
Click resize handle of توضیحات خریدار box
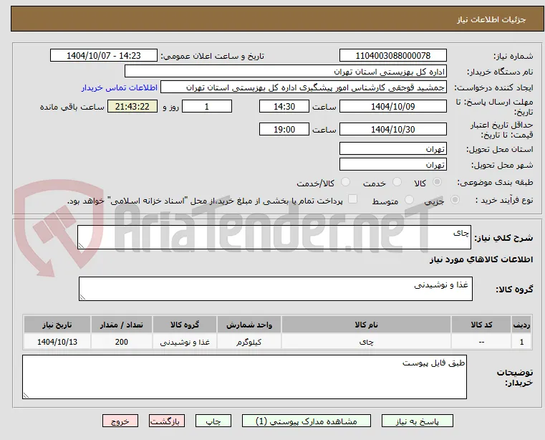(26, 395)
